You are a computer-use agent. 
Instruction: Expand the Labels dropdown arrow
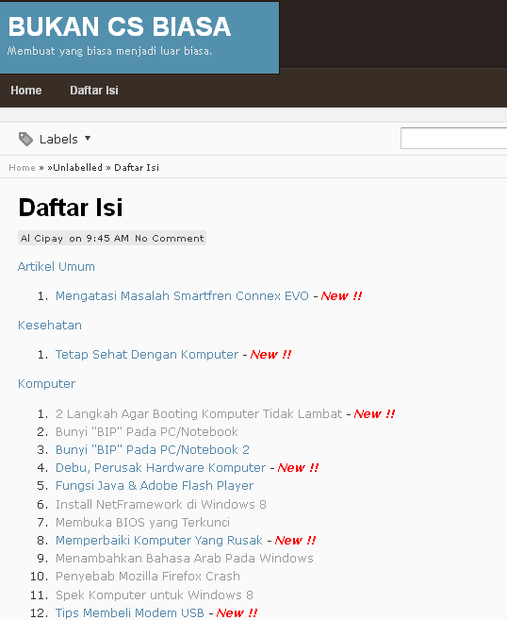click(x=88, y=139)
